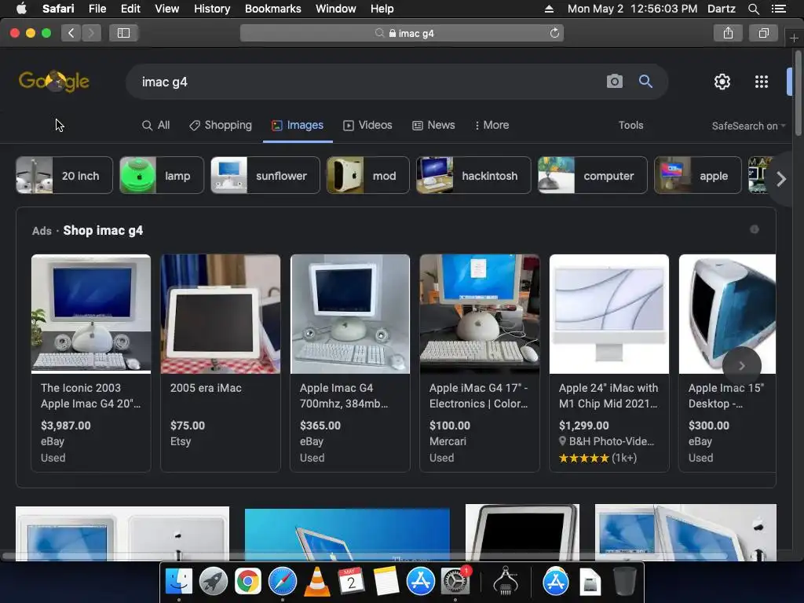The width and height of the screenshot is (804, 603).
Task: Open Spotlight search in menu bar
Action: point(753,9)
